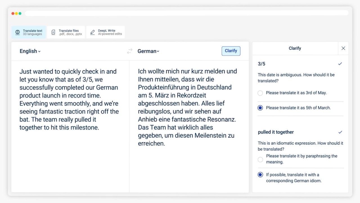Select translate as 5th of March
This screenshot has height=203, width=360.
point(260,108)
